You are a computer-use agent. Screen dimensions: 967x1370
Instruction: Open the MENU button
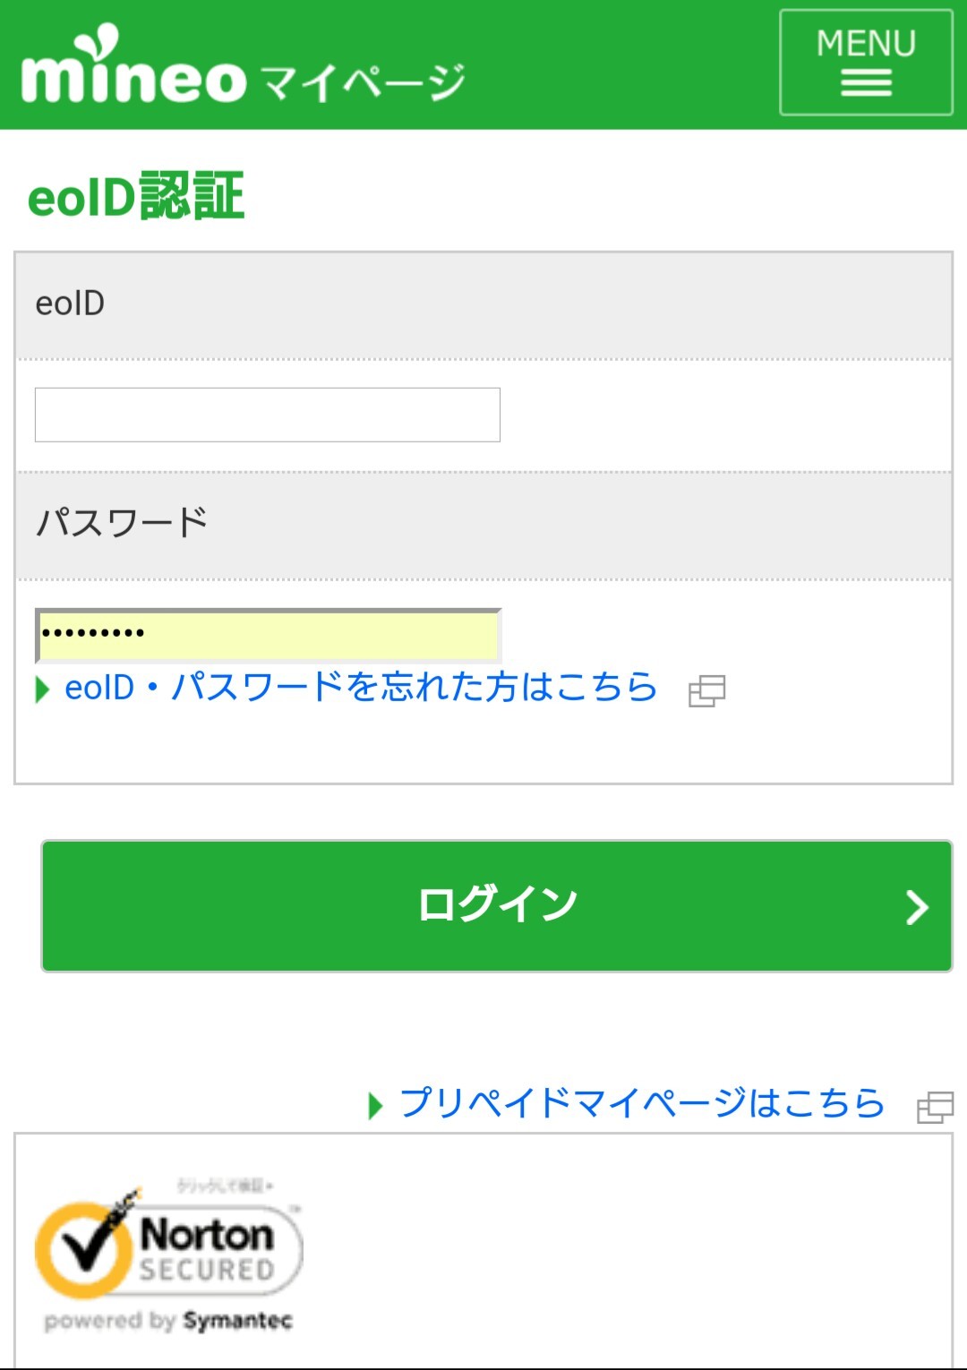(x=865, y=62)
